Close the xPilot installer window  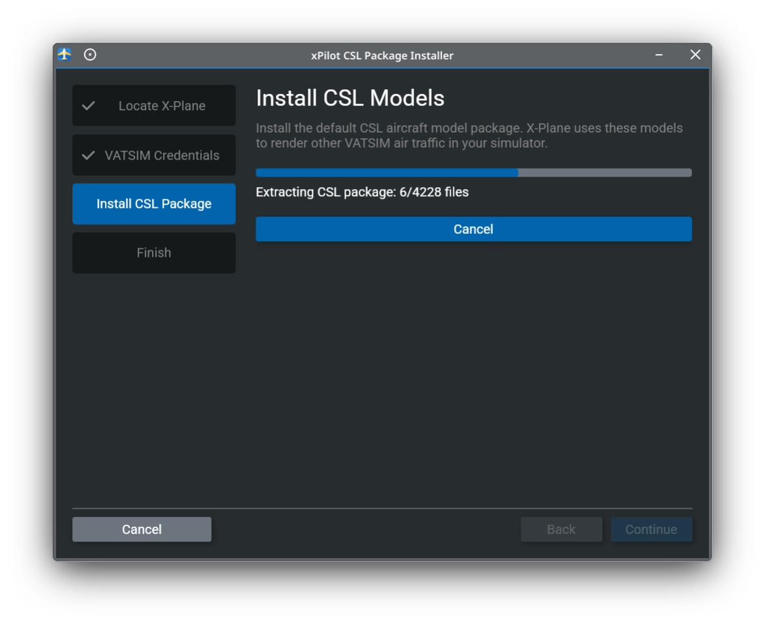point(695,55)
